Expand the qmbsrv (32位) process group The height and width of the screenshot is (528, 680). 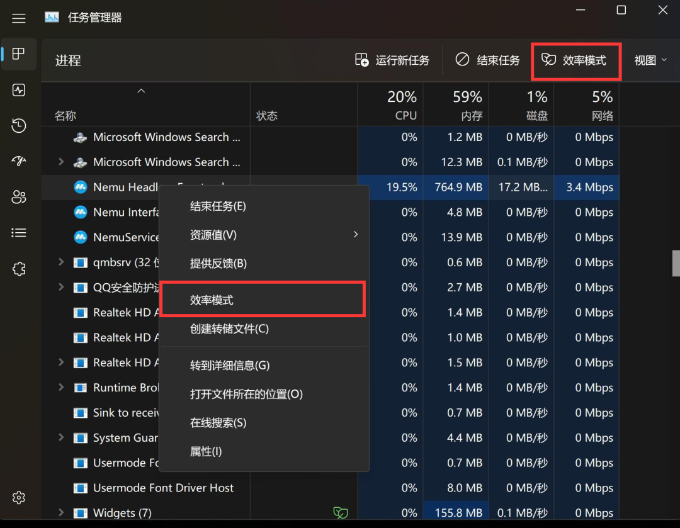point(60,262)
